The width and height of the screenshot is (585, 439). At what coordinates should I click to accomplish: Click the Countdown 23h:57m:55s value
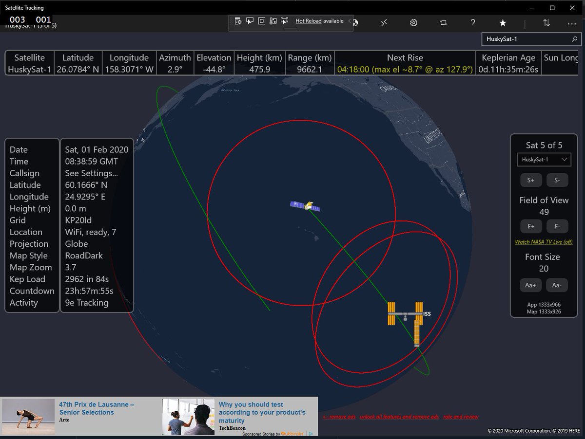click(89, 291)
